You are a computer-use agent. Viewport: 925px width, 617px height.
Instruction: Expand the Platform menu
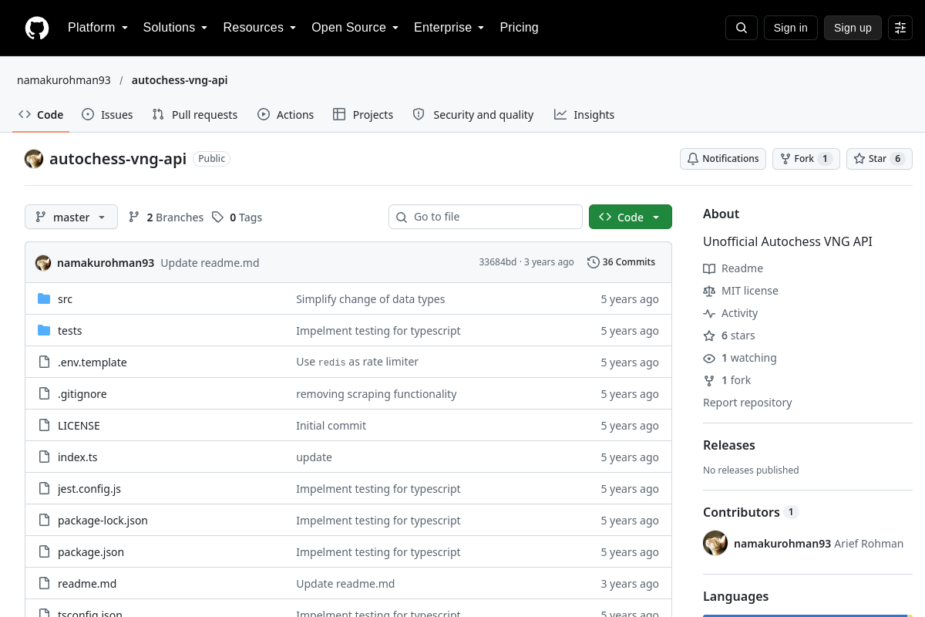pos(98,28)
